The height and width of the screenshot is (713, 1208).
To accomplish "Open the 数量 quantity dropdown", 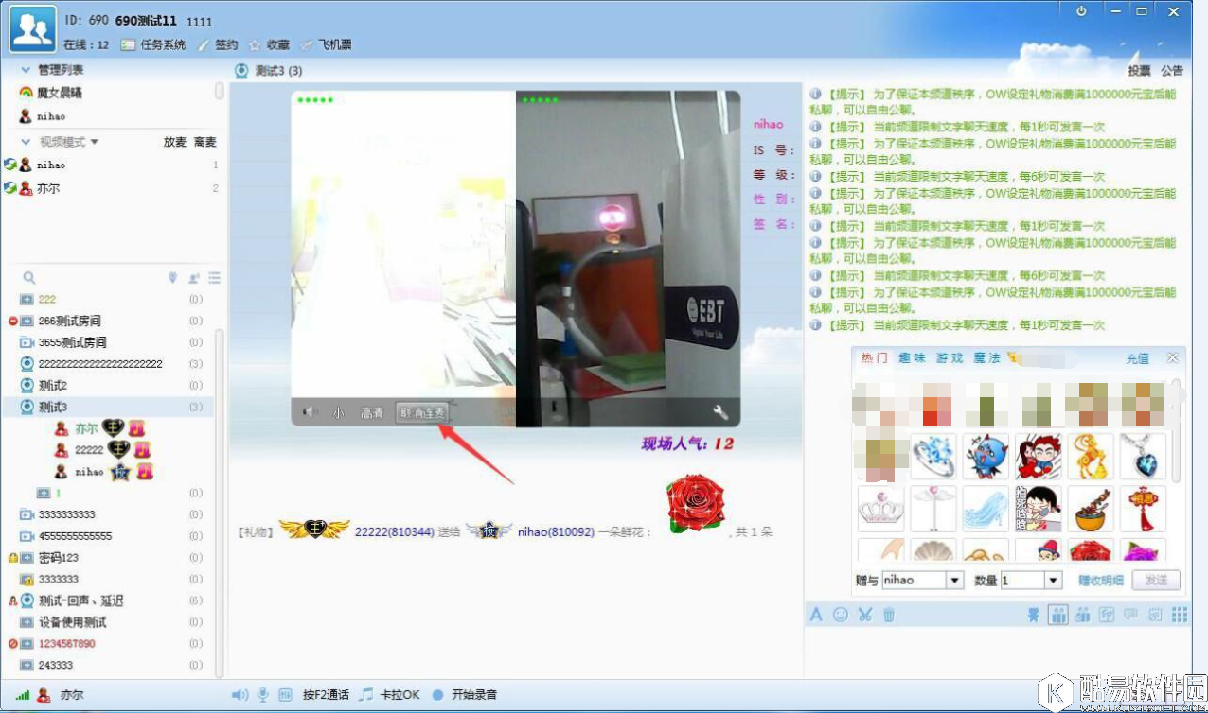I will (x=1053, y=581).
